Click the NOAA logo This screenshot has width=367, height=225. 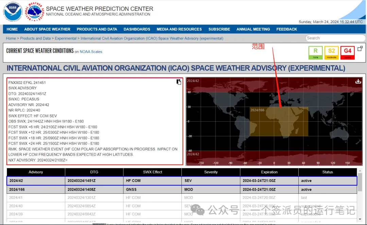point(13,11)
